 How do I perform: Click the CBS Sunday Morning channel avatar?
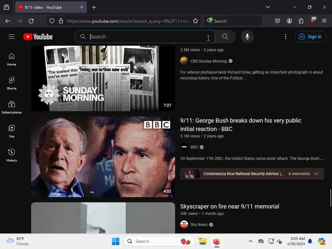point(184,61)
